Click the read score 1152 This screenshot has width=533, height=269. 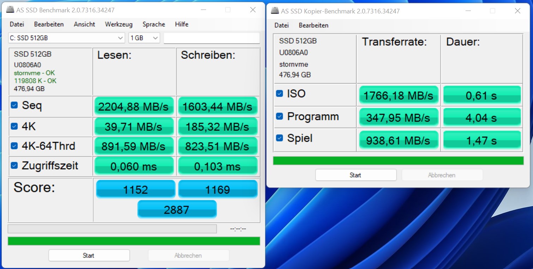click(136, 189)
